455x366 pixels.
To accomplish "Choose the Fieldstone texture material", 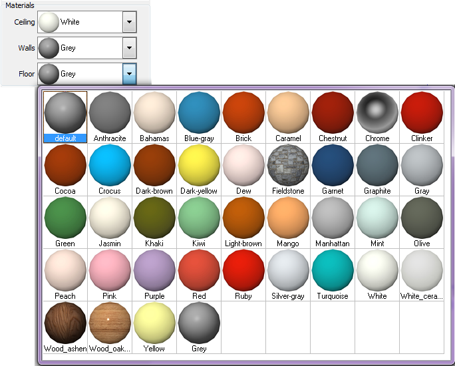I will coord(288,165).
